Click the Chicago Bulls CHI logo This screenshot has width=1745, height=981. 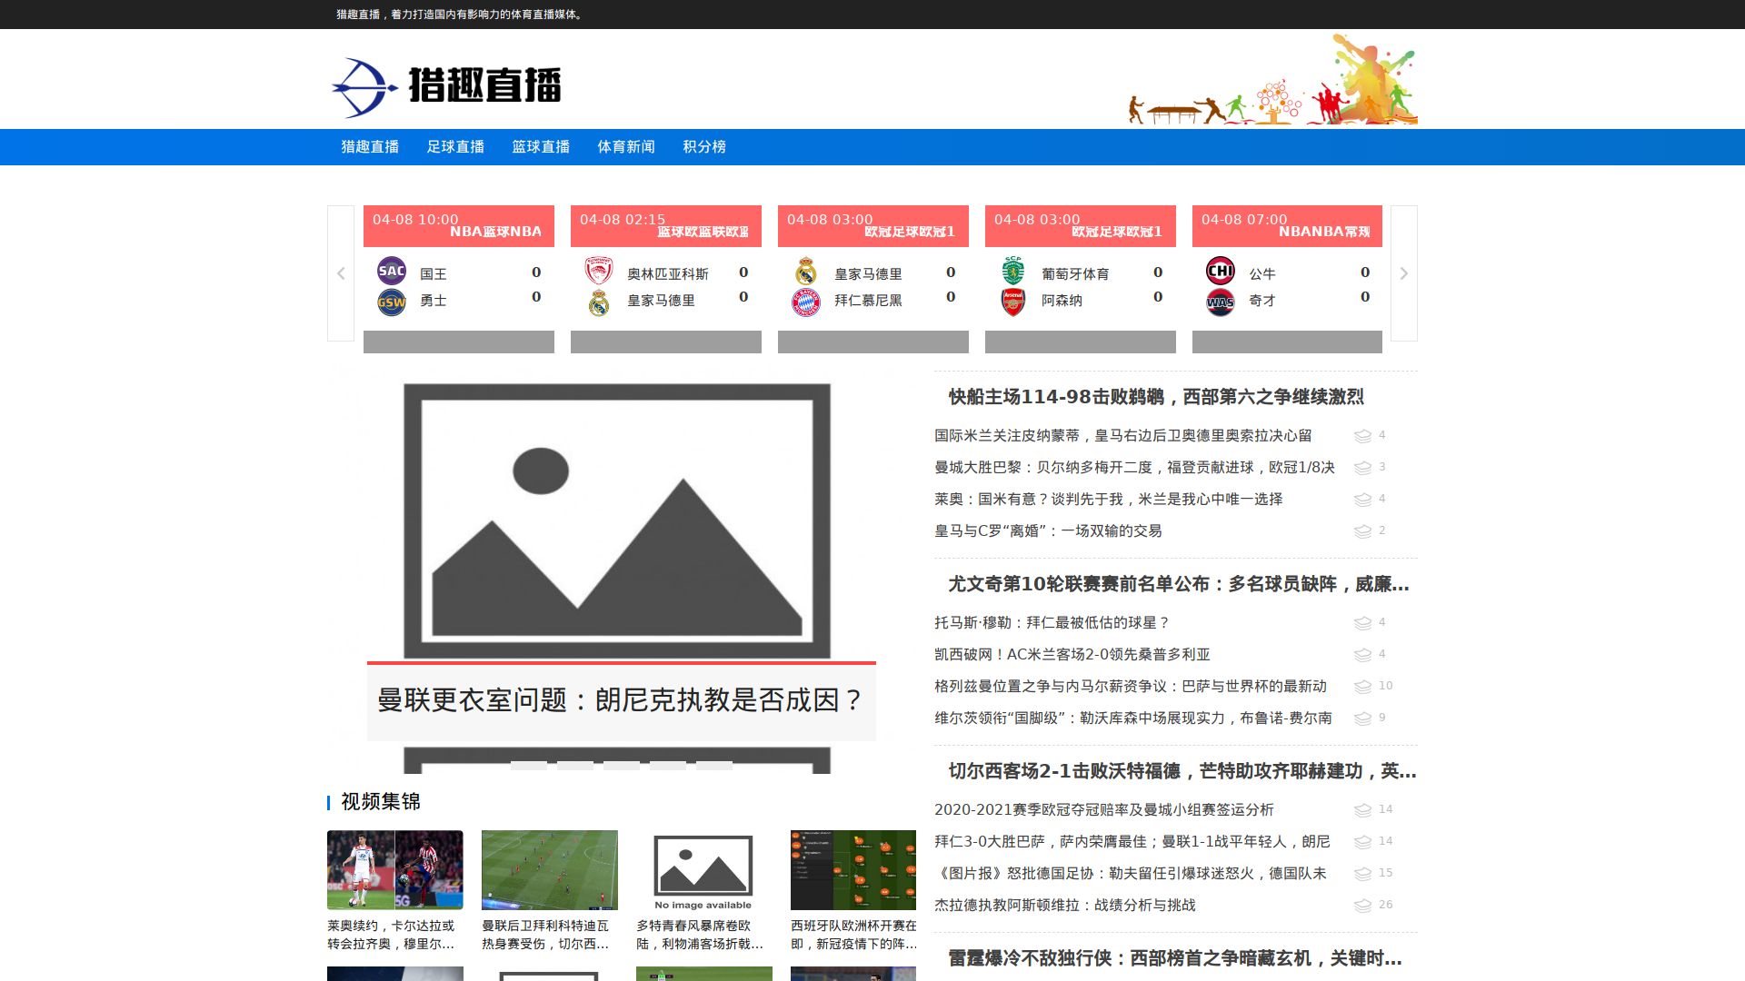[1221, 271]
